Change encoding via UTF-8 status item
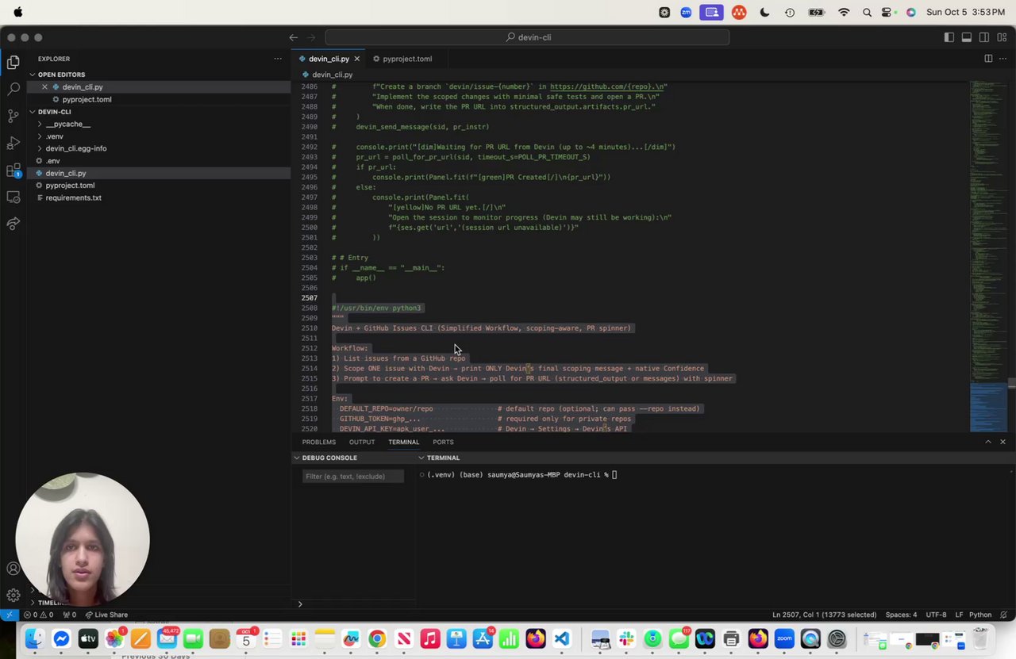The height and width of the screenshot is (659, 1016). click(936, 615)
